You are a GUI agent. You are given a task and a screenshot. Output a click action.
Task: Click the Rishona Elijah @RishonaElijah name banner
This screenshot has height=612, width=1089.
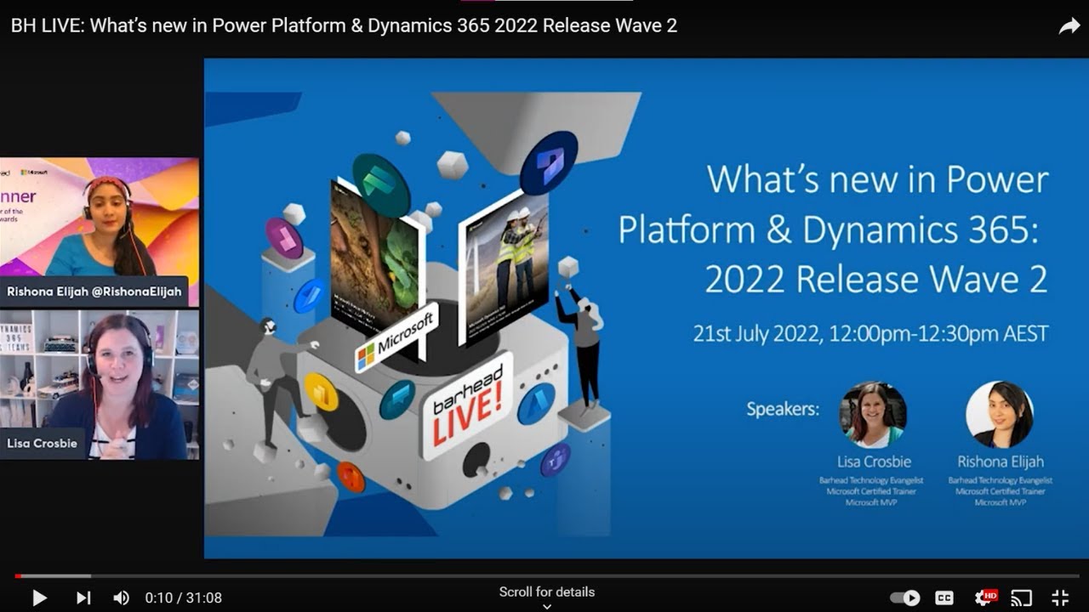click(94, 292)
